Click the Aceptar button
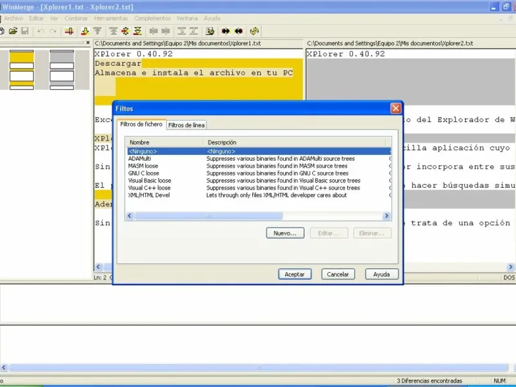 295,274
